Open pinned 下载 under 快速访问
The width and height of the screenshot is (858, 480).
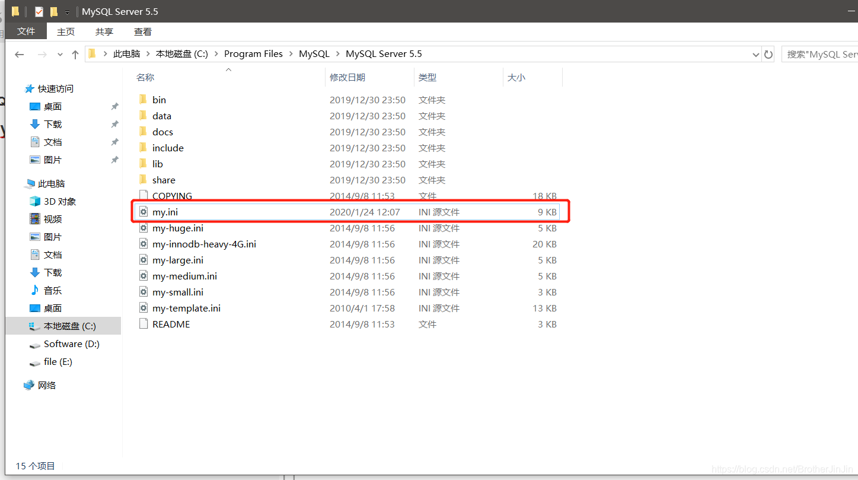tap(53, 124)
